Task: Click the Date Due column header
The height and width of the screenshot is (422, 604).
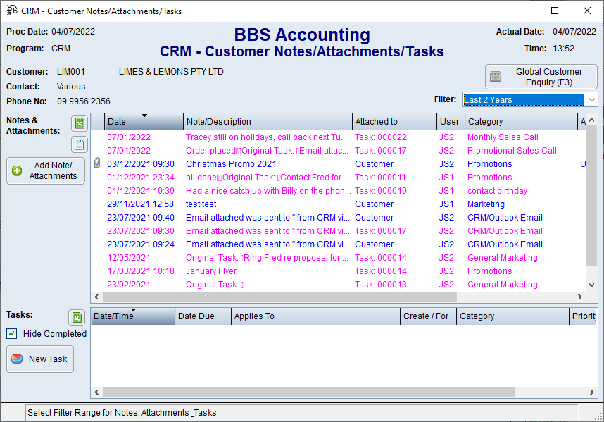Action: pos(203,316)
